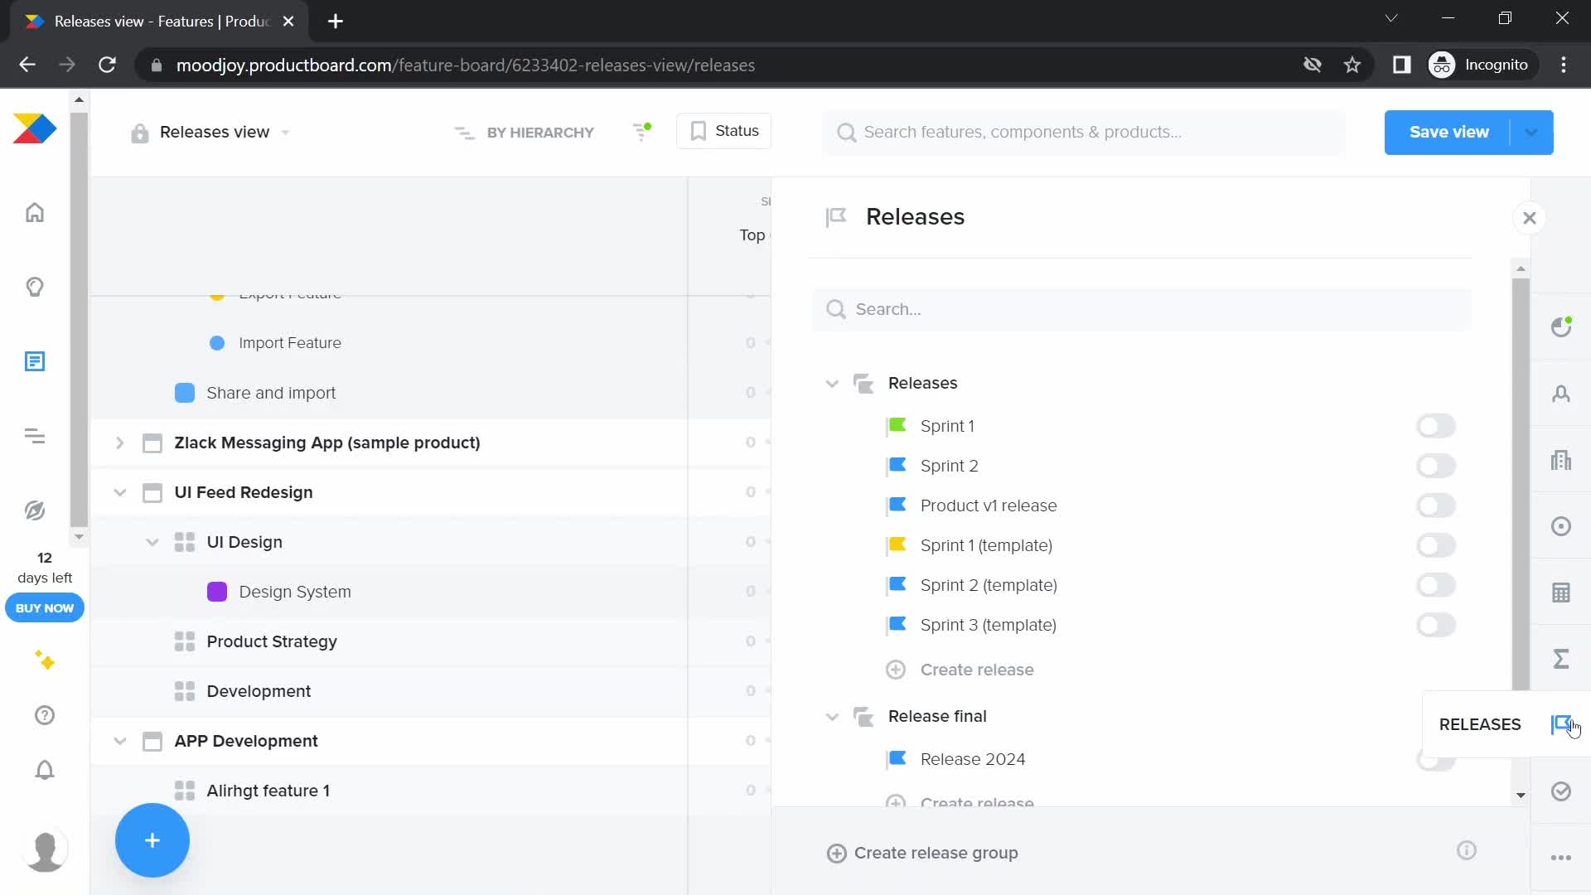Reload the browser page
The width and height of the screenshot is (1591, 895).
pyautogui.click(x=107, y=65)
